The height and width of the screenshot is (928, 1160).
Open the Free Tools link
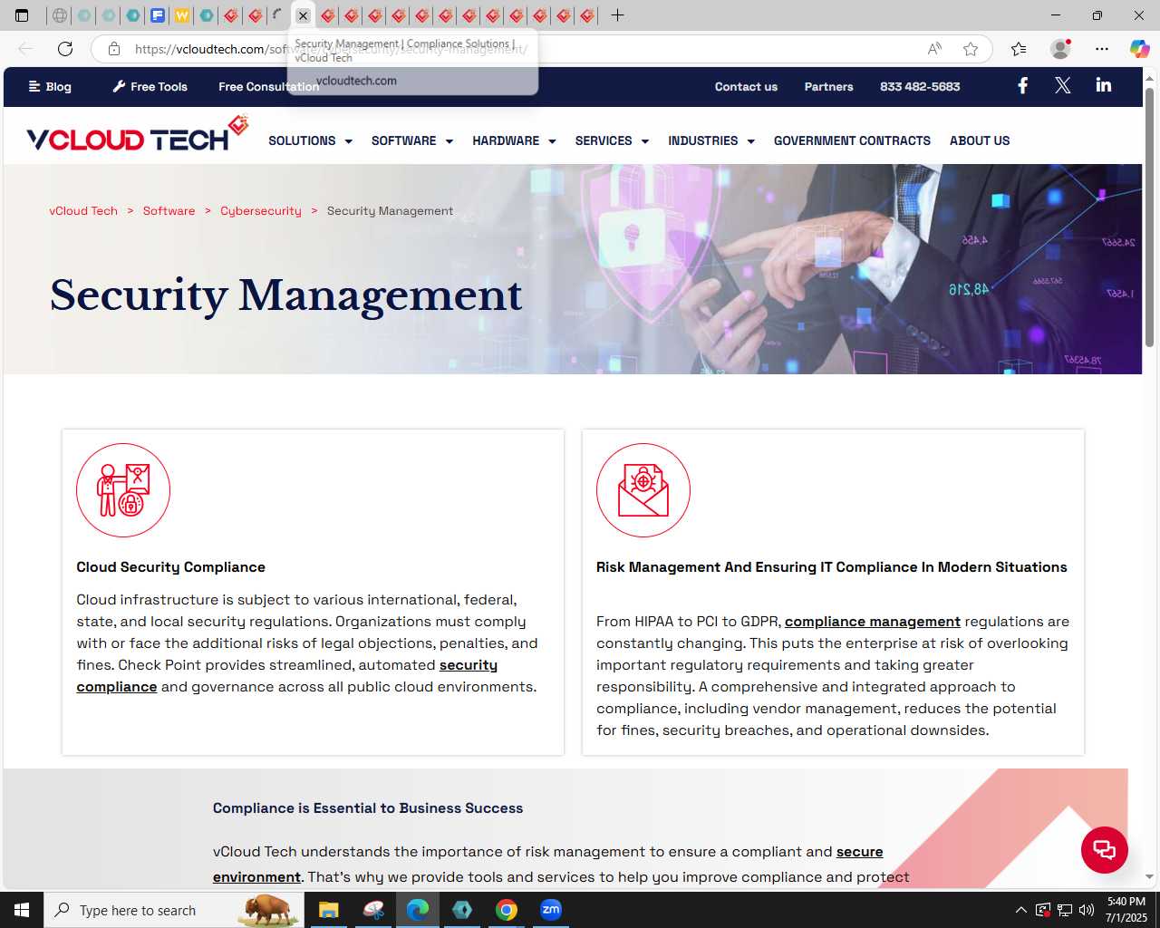150,86
